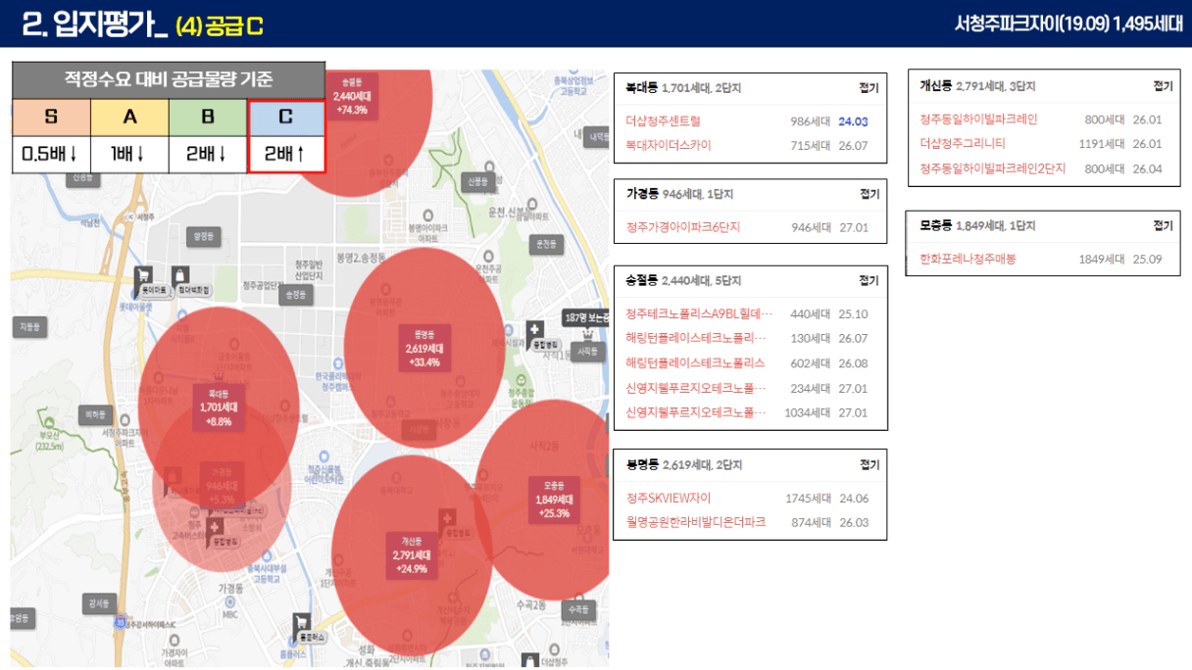
Task: Click the 27.01 date for 청주가경아이파크6단지
Action: tap(854, 227)
